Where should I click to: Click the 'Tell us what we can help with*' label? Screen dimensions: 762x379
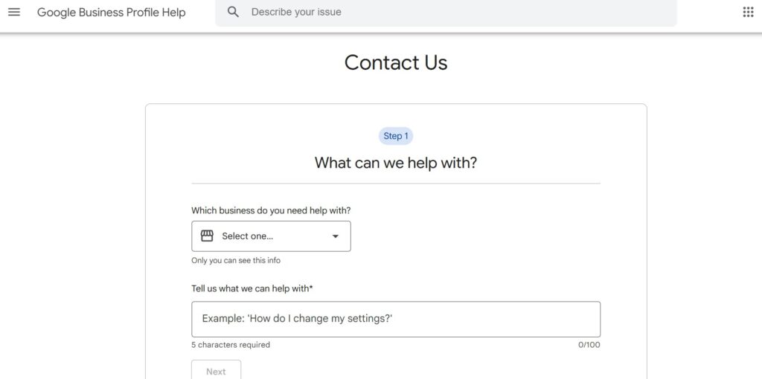click(252, 288)
